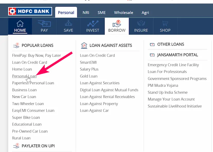Open Two Wheeler Loan
The height and width of the screenshot is (152, 213).
(x=28, y=104)
